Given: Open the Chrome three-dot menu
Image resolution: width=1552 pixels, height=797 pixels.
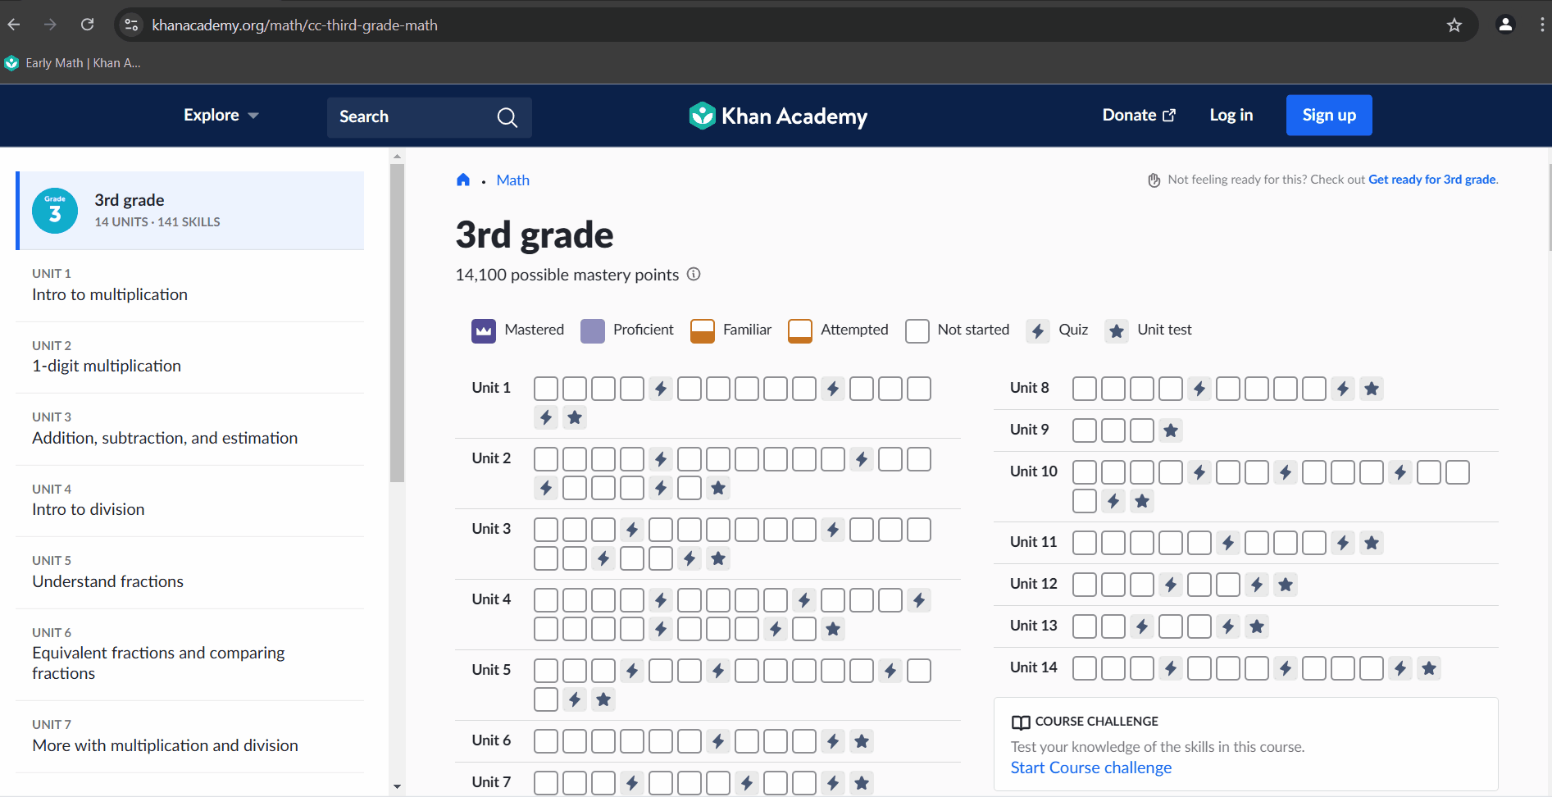Looking at the screenshot, I should click(x=1541, y=25).
